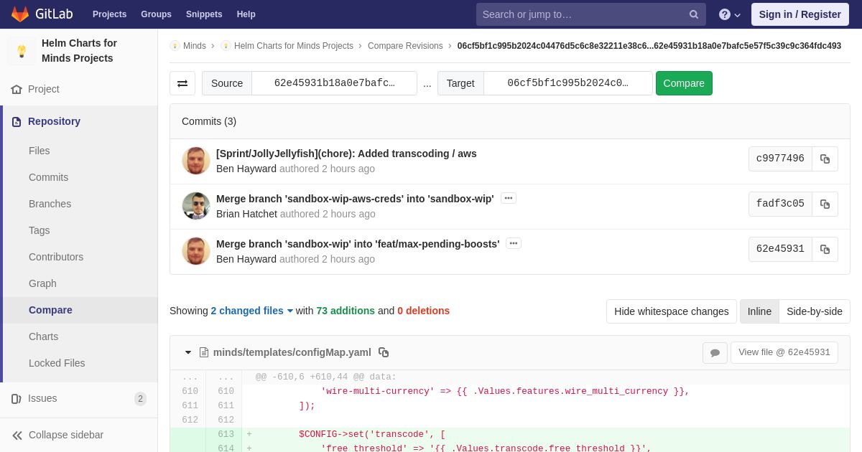Click Helm Charts for Minds Projects breadcrumb
Viewport: 862px width, 452px height.
(294, 46)
